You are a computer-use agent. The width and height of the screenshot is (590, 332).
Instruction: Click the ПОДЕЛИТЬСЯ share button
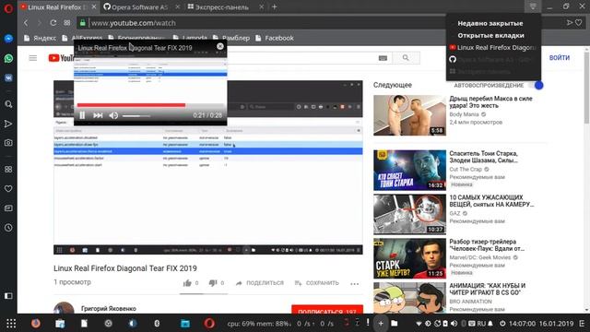260,283
